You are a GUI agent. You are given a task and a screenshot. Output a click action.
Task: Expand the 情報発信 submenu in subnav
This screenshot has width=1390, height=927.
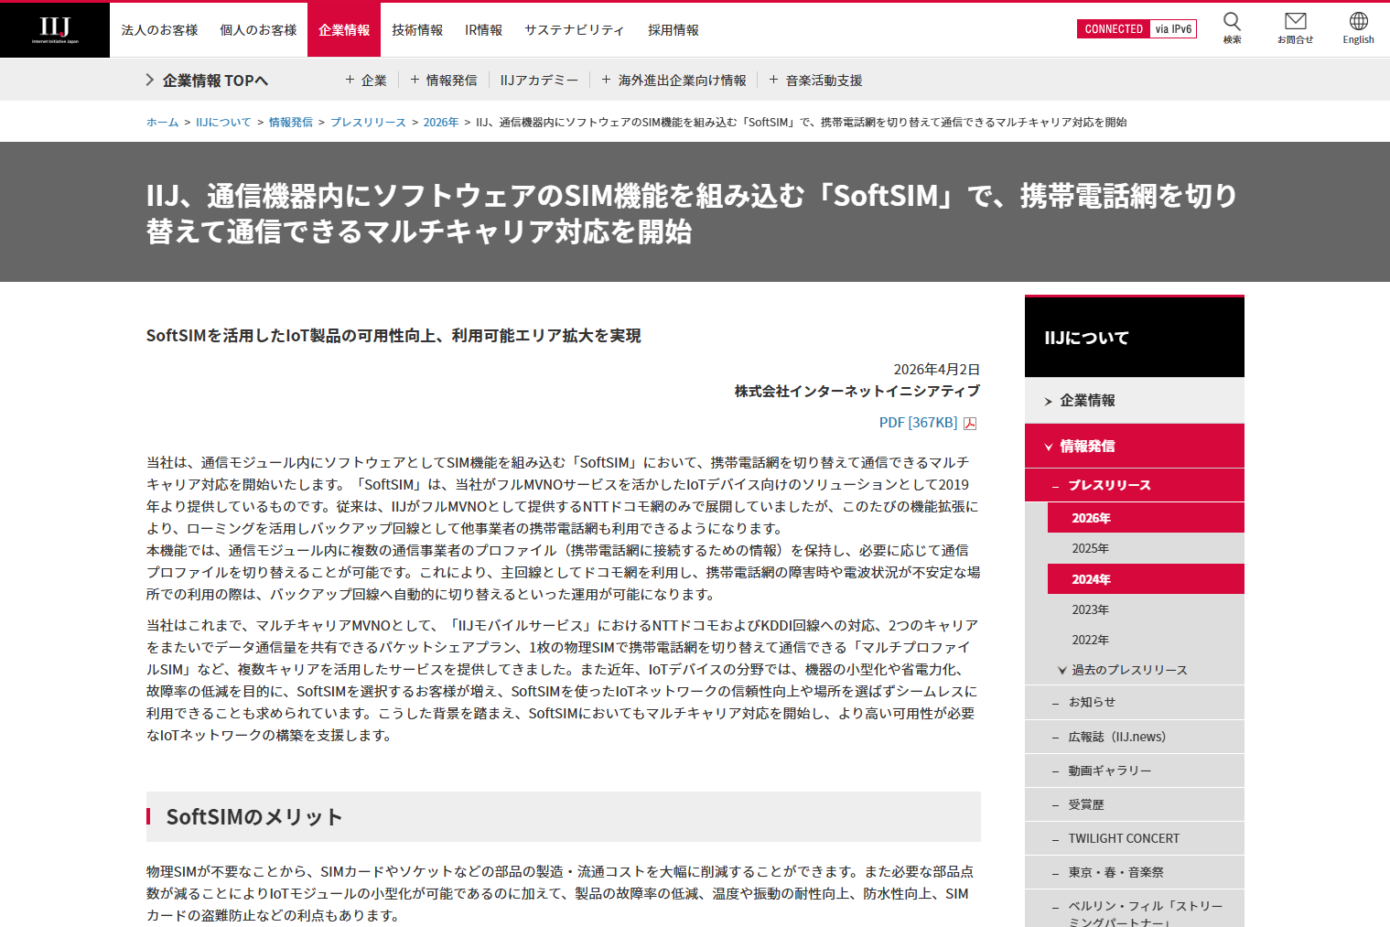[x=444, y=81]
